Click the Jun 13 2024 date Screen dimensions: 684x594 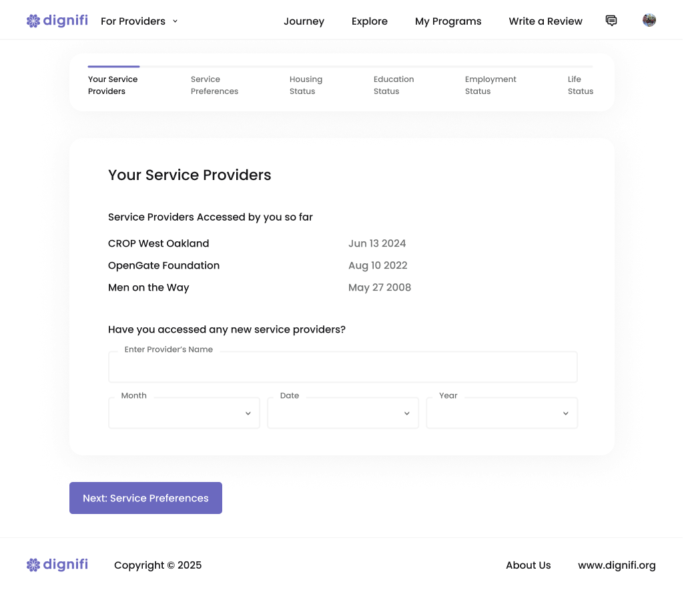pyautogui.click(x=377, y=243)
